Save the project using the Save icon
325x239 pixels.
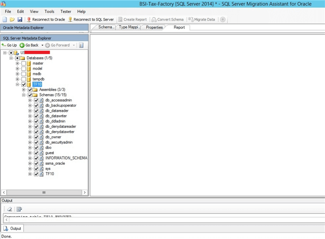pyautogui.click(x=20, y=19)
